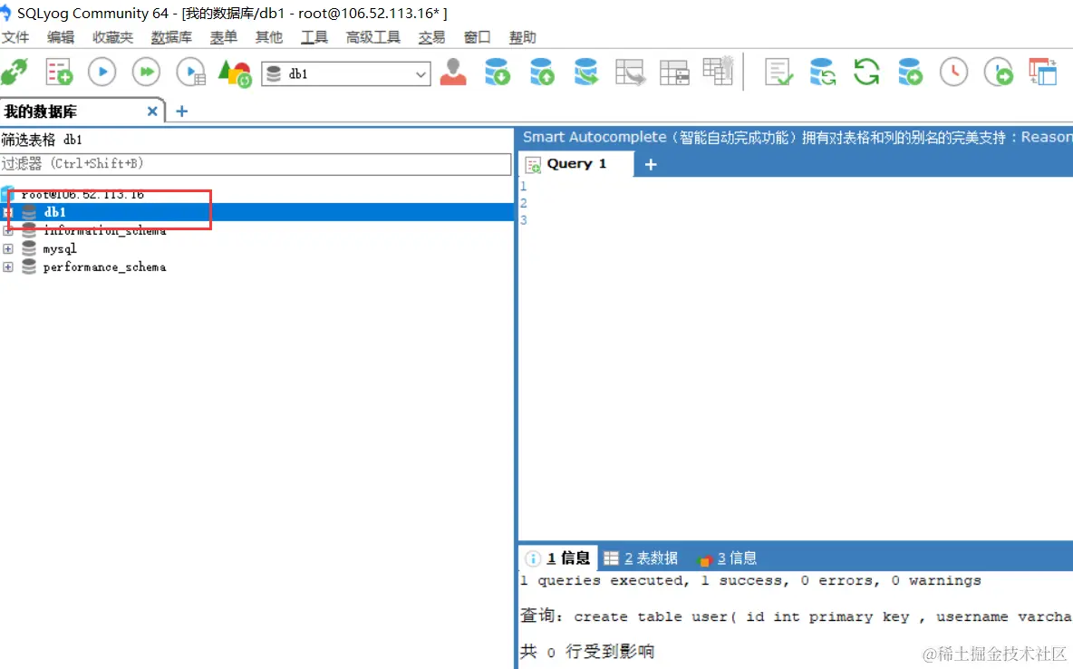Click the table icon with sparkle
Viewport: 1073px width, 669px height.
(718, 71)
